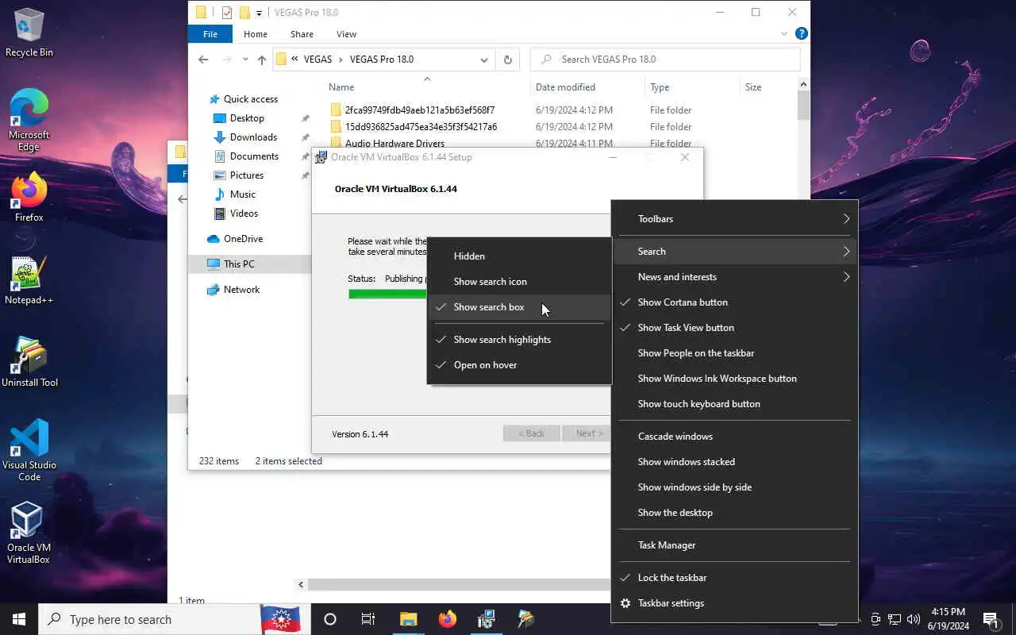Toggle Show search highlights
Image resolution: width=1016 pixels, height=635 pixels.
[519, 340]
